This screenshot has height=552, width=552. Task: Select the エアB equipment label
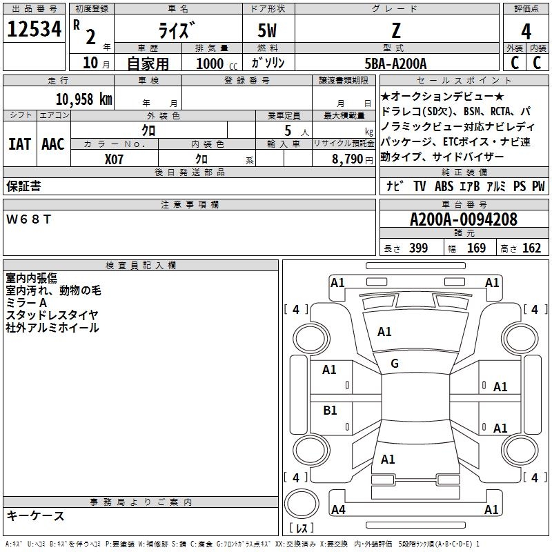click(x=470, y=186)
